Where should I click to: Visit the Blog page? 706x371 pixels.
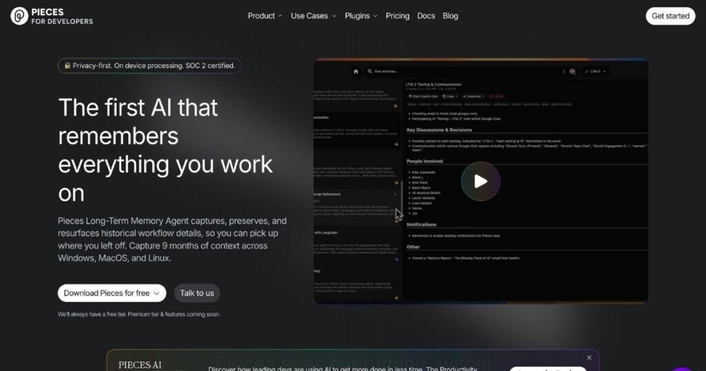click(x=450, y=16)
